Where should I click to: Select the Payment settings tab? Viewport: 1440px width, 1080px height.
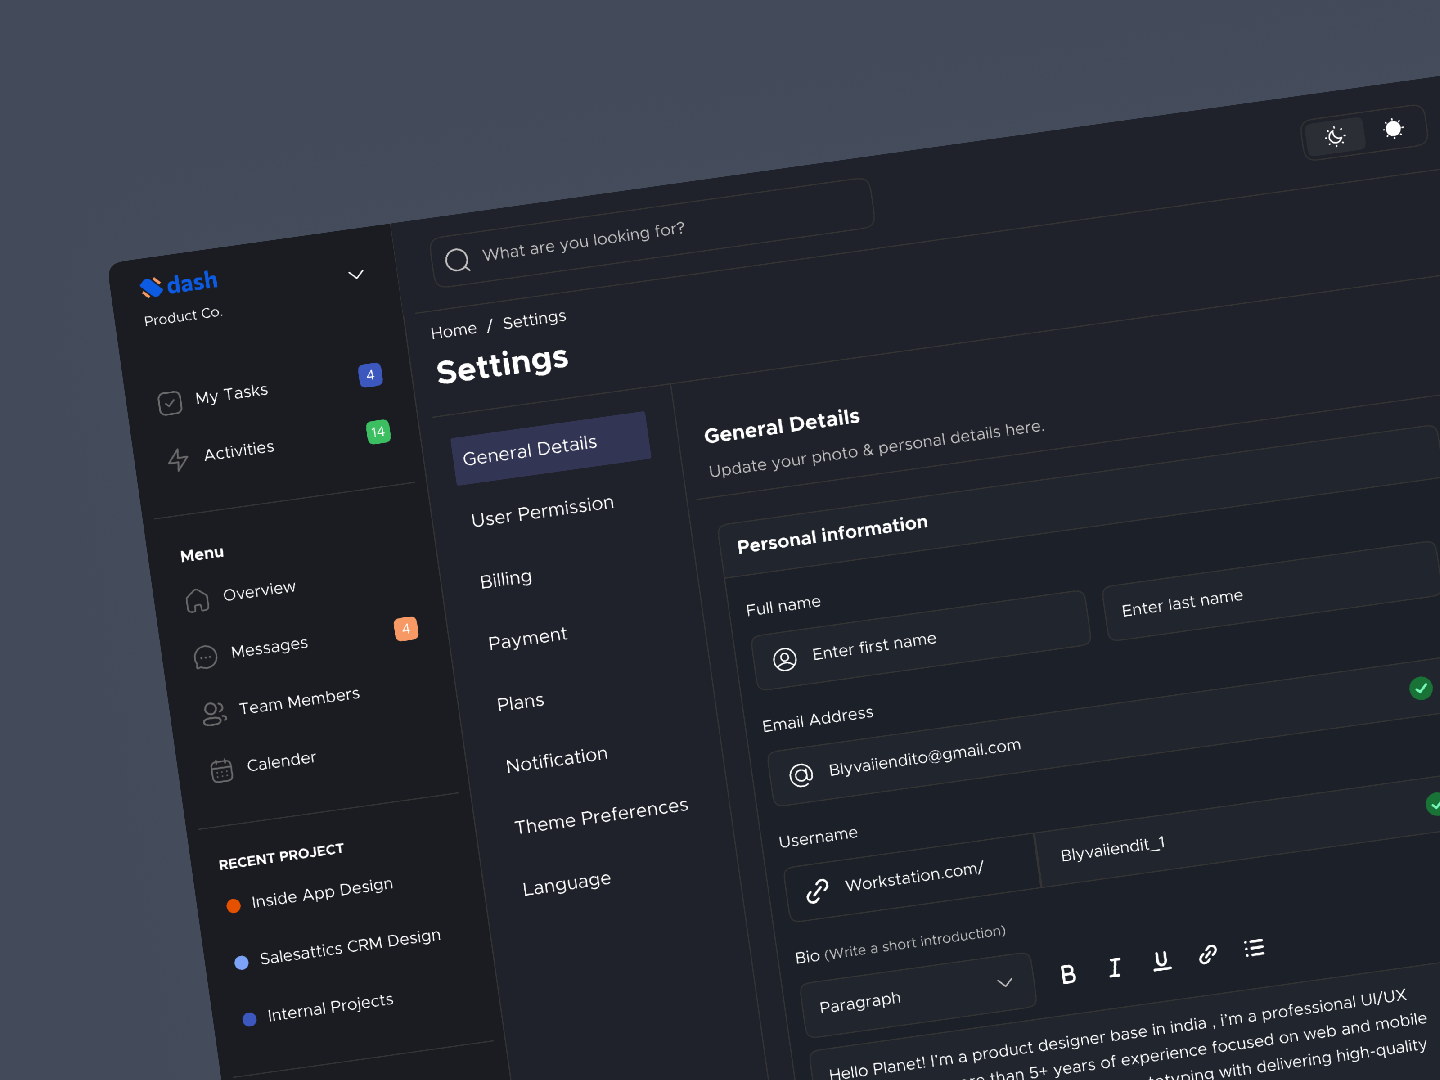click(x=527, y=637)
